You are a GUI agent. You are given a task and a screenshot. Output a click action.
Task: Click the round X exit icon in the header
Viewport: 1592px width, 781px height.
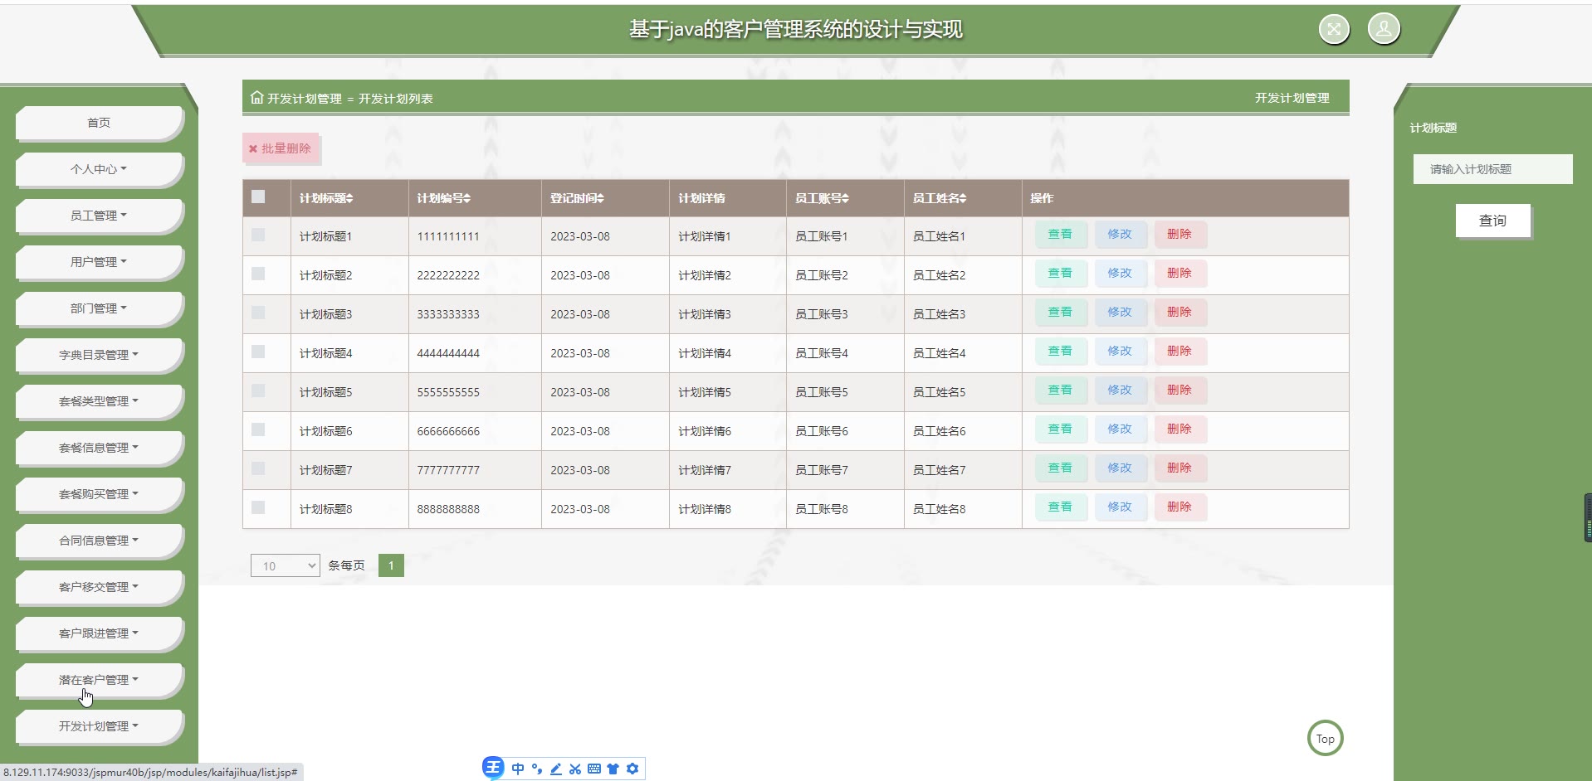pyautogui.click(x=1334, y=30)
